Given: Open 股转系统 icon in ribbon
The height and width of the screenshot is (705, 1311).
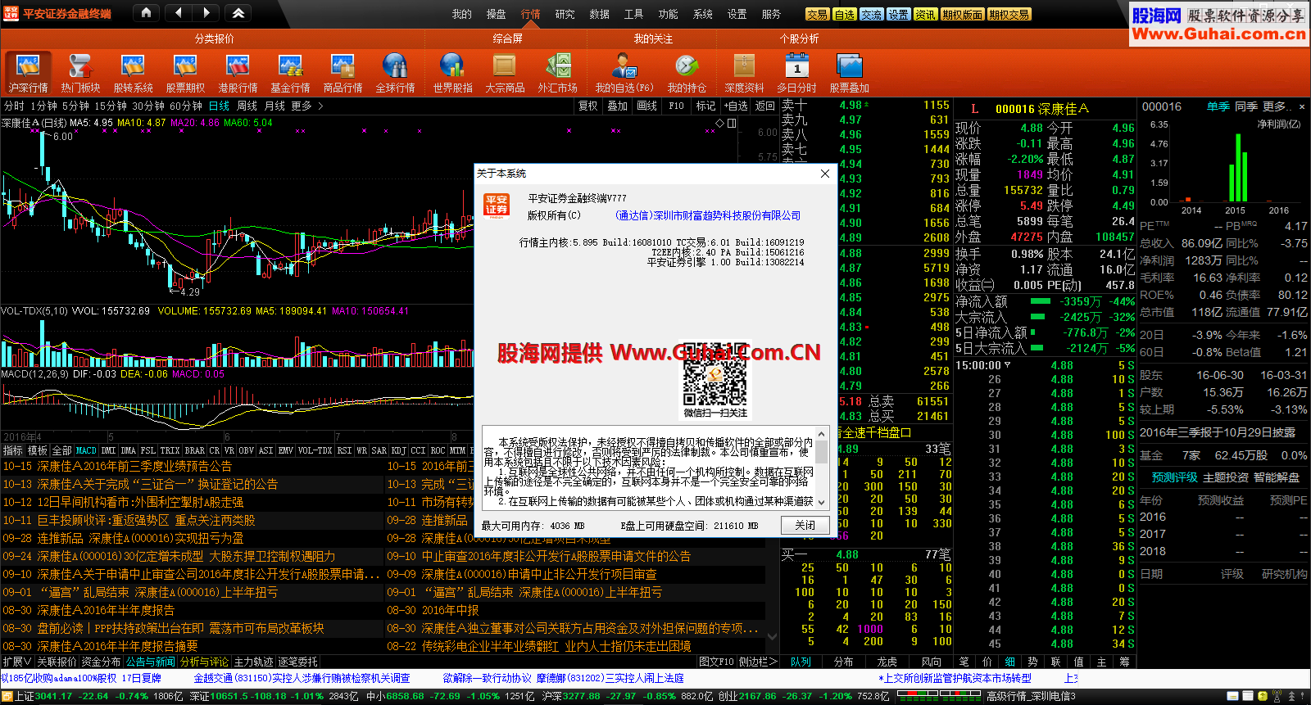Looking at the screenshot, I should coord(133,73).
